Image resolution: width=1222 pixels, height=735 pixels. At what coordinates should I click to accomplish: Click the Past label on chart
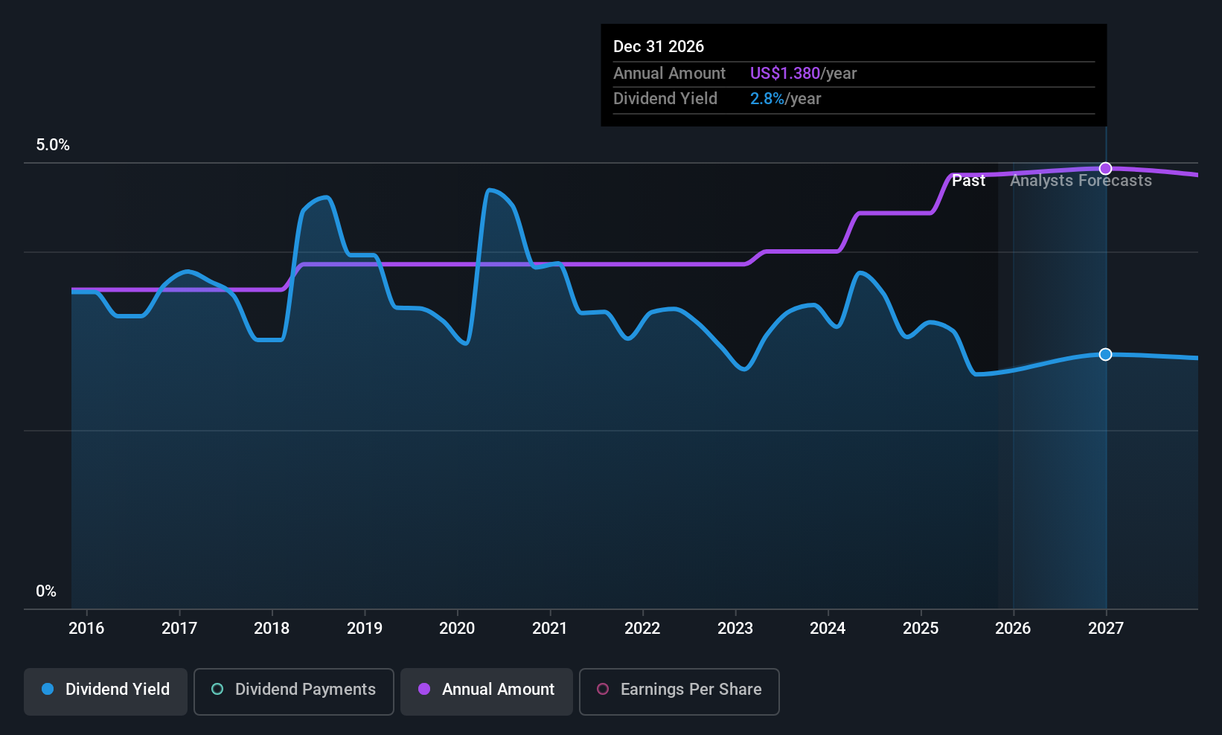click(968, 181)
